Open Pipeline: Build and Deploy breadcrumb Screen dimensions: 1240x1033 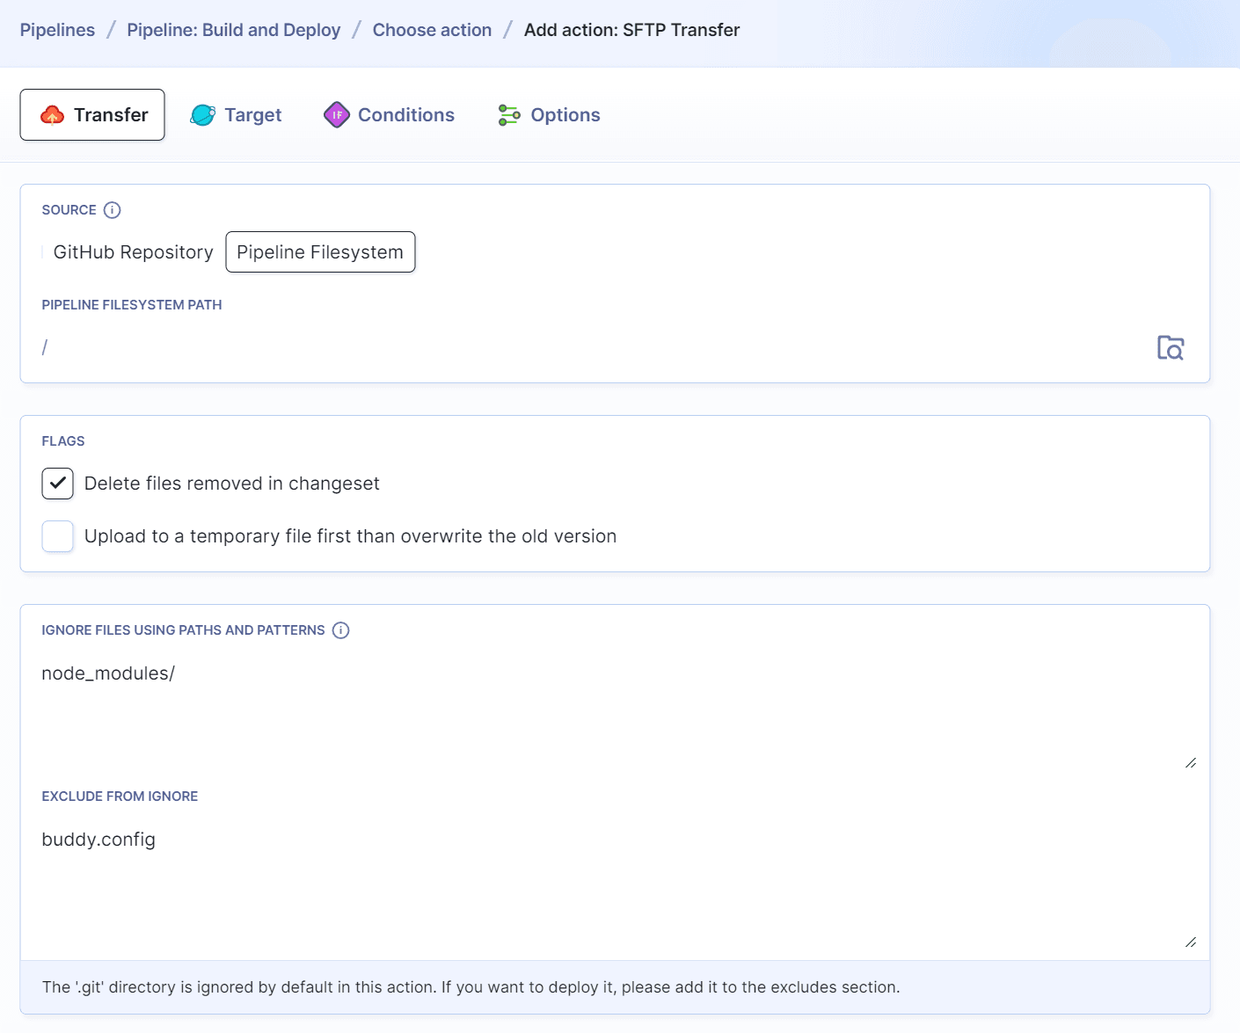pyautogui.click(x=233, y=30)
